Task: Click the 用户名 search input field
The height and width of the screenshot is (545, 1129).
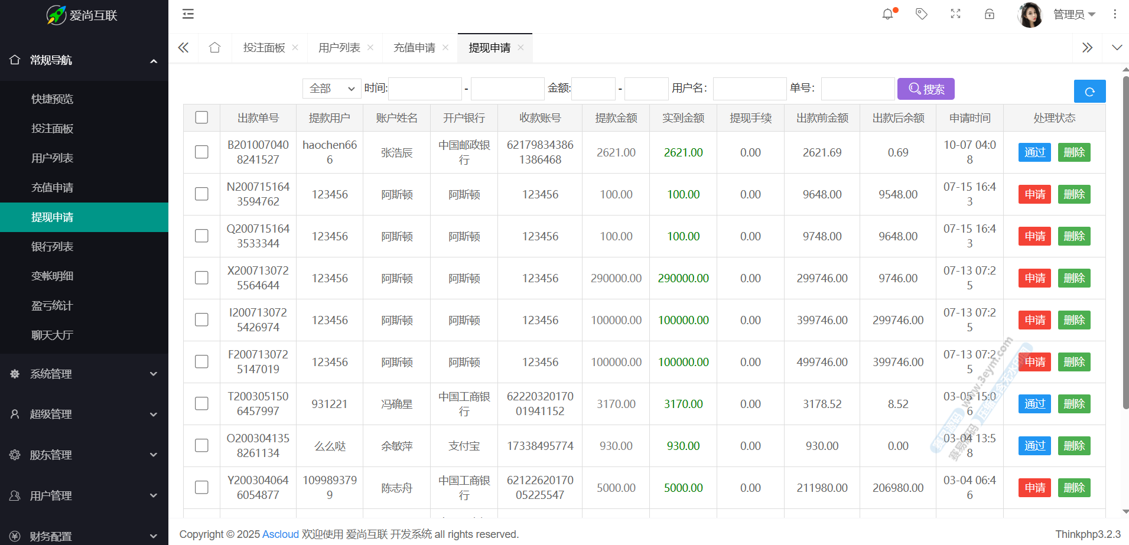Action: (749, 89)
